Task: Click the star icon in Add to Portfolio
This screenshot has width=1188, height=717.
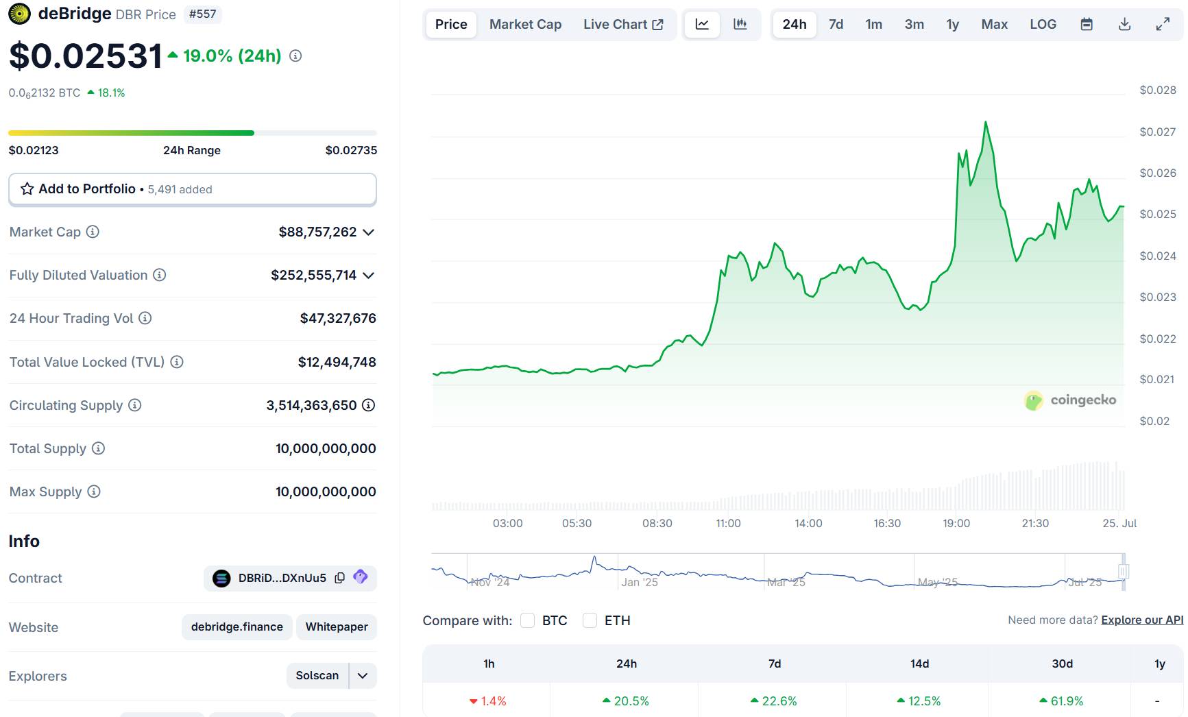Action: (x=27, y=189)
